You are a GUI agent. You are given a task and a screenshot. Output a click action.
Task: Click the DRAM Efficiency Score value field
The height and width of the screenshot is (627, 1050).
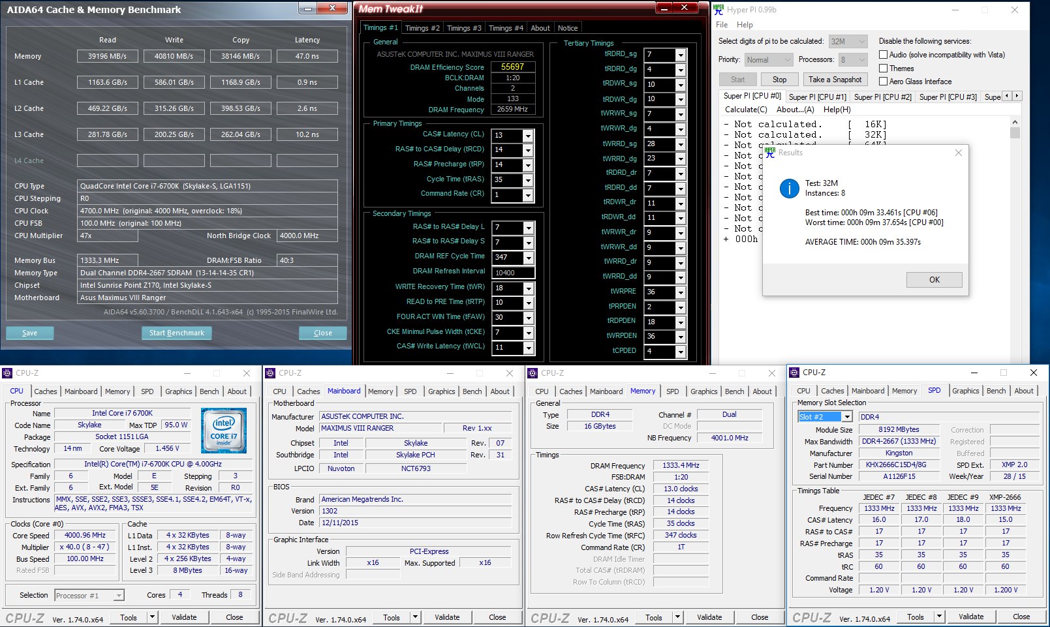coord(513,67)
